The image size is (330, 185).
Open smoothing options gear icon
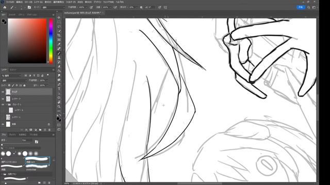[x=141, y=7]
